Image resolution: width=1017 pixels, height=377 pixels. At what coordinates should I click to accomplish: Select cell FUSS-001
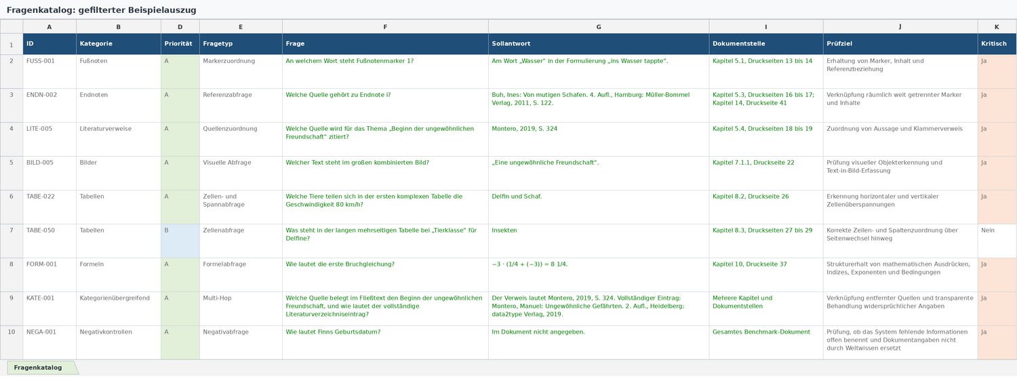coord(49,72)
